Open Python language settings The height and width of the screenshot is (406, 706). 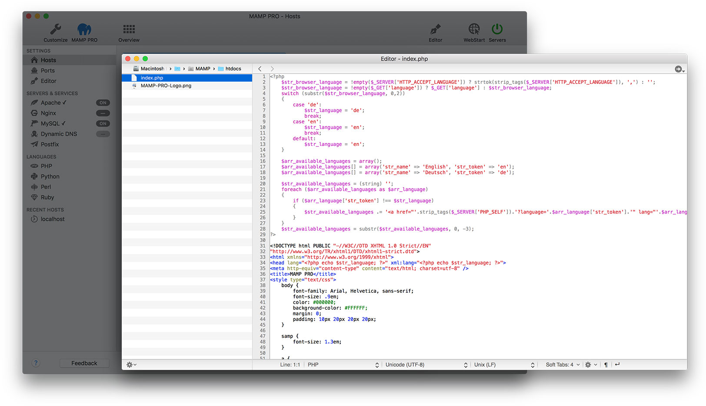pyautogui.click(x=50, y=176)
